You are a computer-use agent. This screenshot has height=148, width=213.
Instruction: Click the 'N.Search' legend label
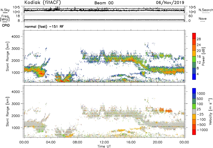(x=206, y=10)
